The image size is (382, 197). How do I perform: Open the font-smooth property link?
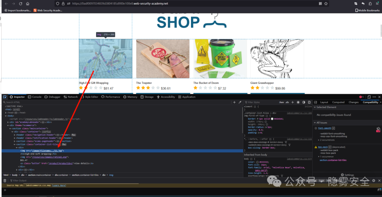tap(324, 128)
